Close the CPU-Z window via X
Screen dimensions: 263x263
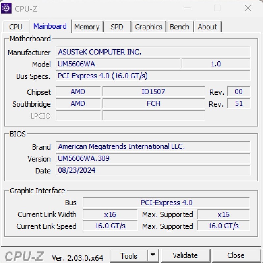coord(248,8)
